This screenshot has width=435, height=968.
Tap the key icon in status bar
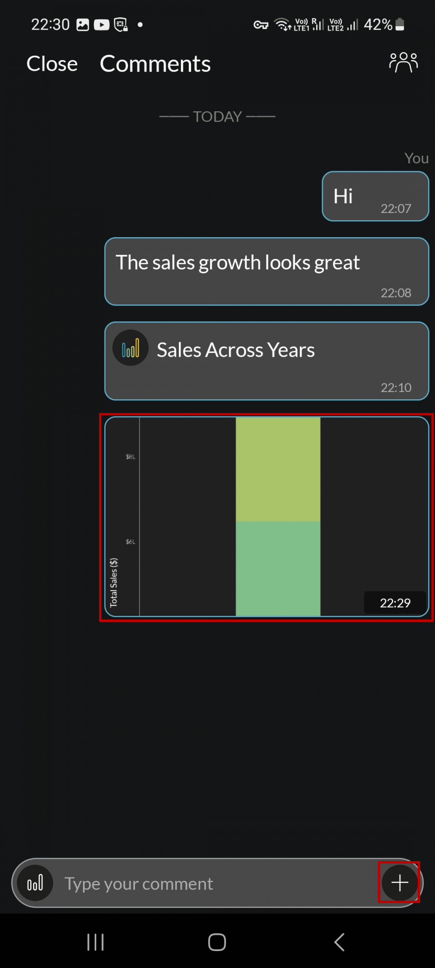261,24
